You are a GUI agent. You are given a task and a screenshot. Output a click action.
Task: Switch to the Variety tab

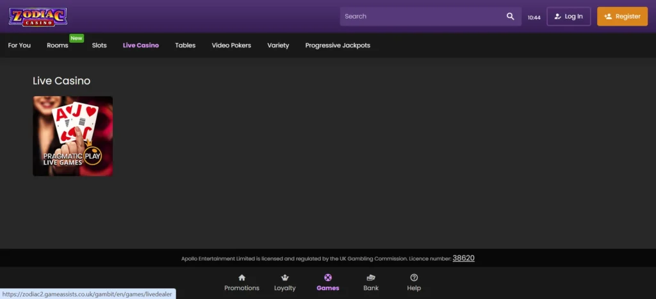[x=278, y=45]
